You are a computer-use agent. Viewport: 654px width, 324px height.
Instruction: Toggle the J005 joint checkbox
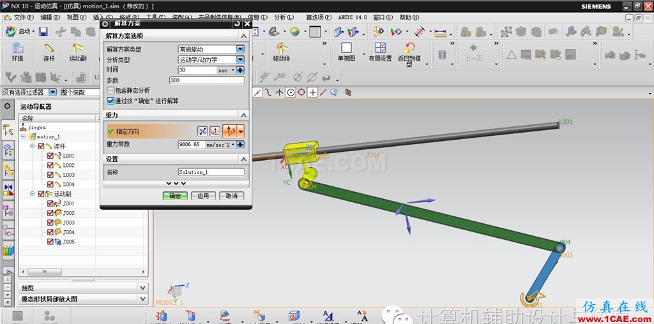50,242
